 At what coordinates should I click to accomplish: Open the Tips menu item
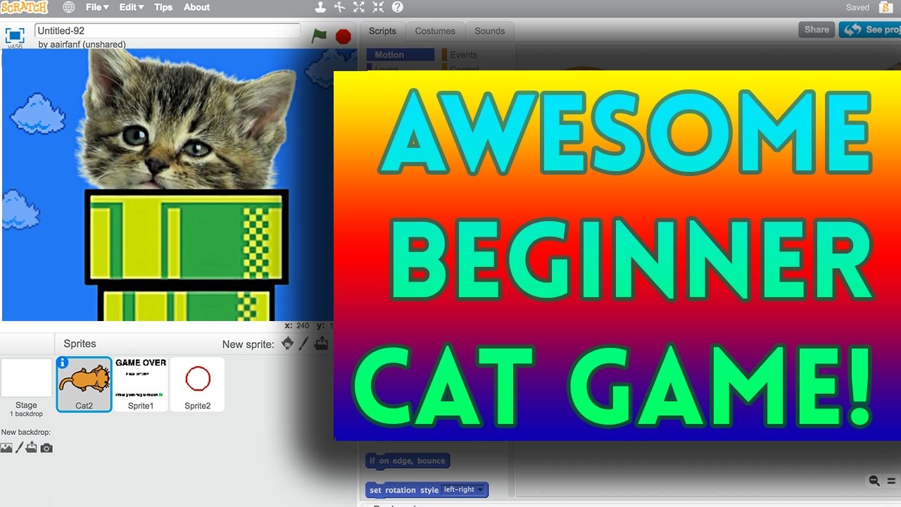tap(163, 7)
